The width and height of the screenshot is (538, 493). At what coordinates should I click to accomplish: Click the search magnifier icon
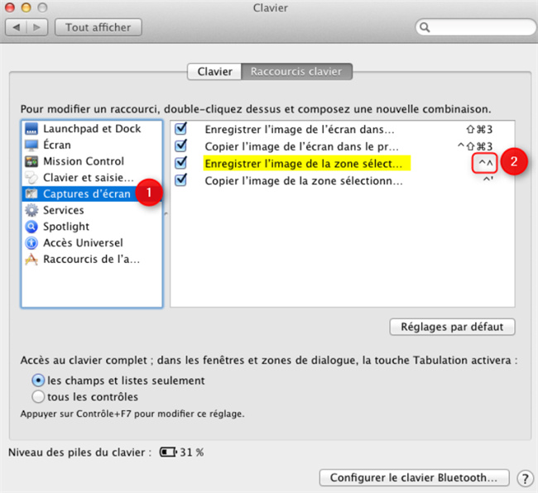[x=425, y=27]
